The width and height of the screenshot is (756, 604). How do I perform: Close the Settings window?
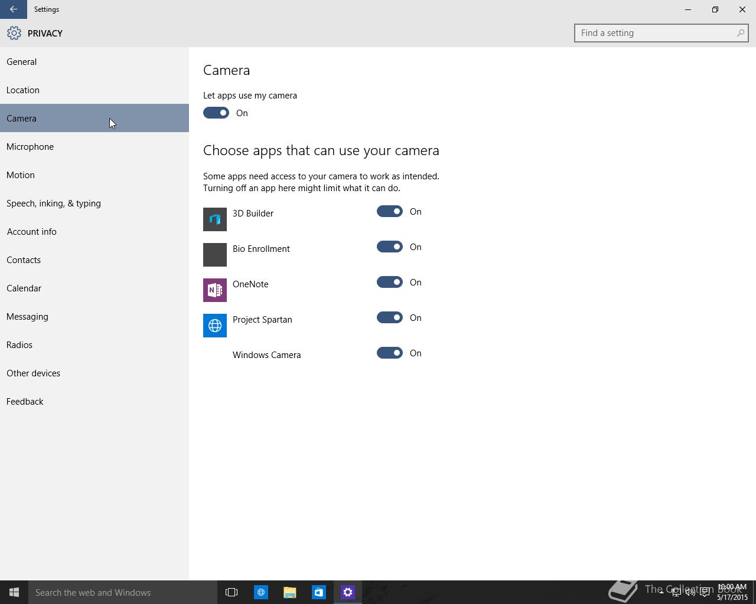pos(742,9)
